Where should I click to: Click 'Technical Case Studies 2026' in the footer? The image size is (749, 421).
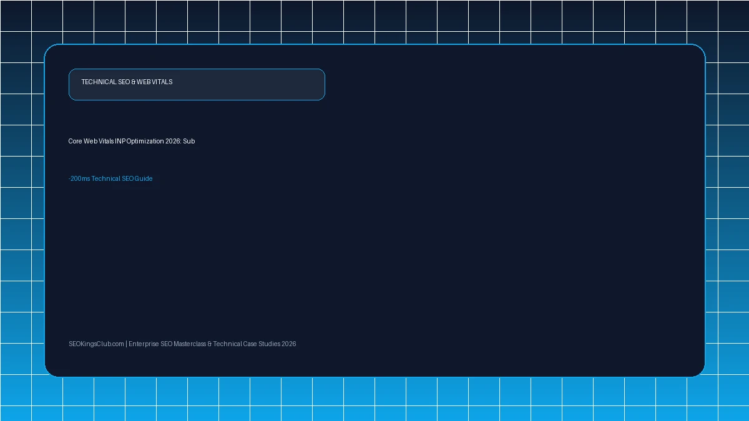pyautogui.click(x=255, y=344)
